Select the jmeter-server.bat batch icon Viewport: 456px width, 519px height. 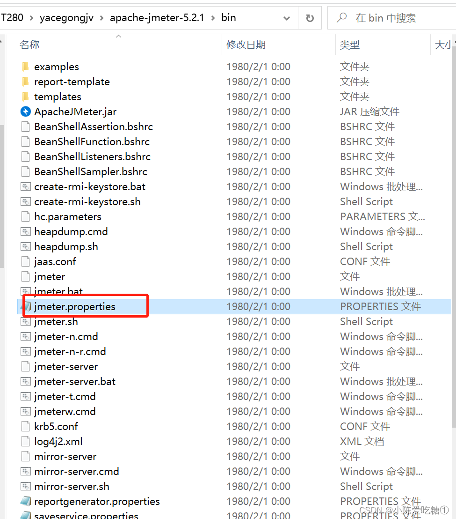pyautogui.click(x=25, y=382)
